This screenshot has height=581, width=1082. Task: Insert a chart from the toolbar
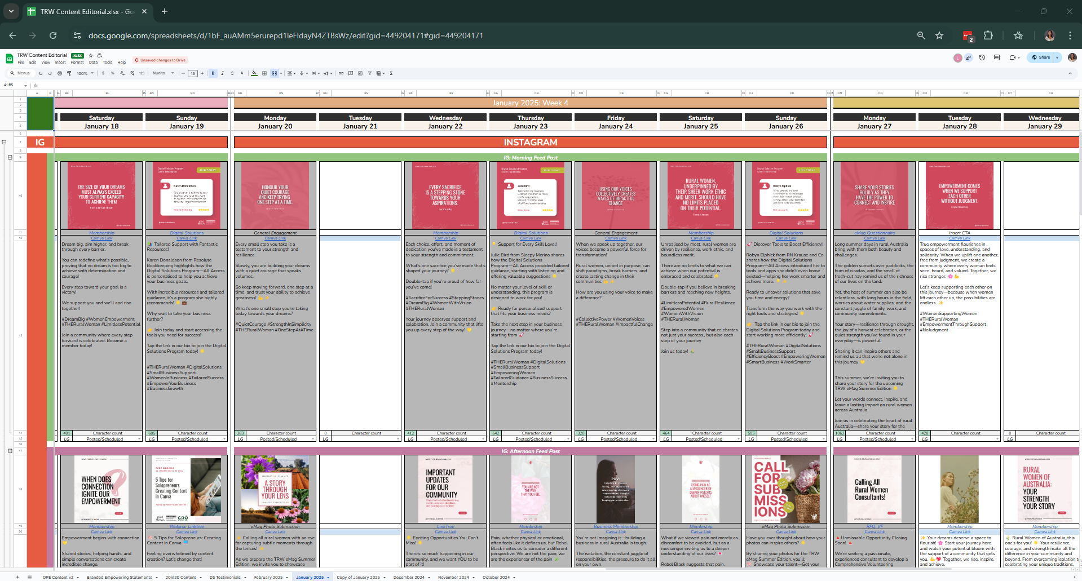[360, 73]
